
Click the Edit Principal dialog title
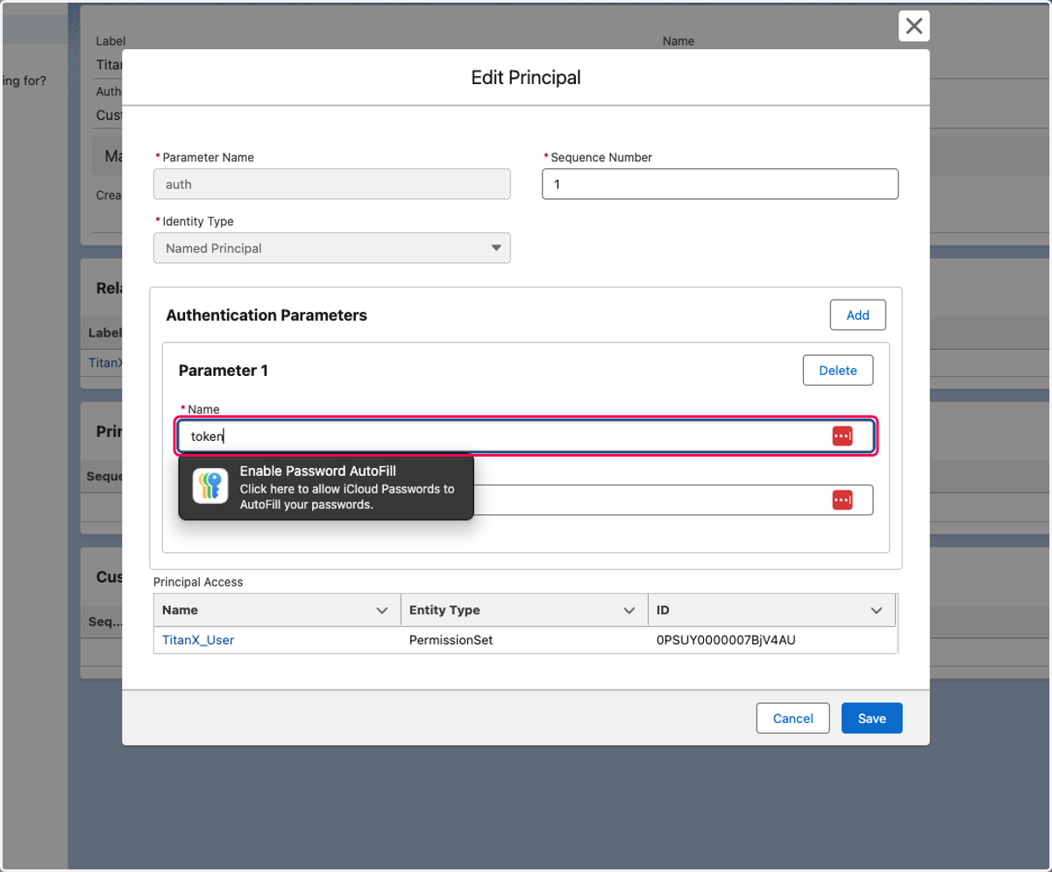coord(526,77)
